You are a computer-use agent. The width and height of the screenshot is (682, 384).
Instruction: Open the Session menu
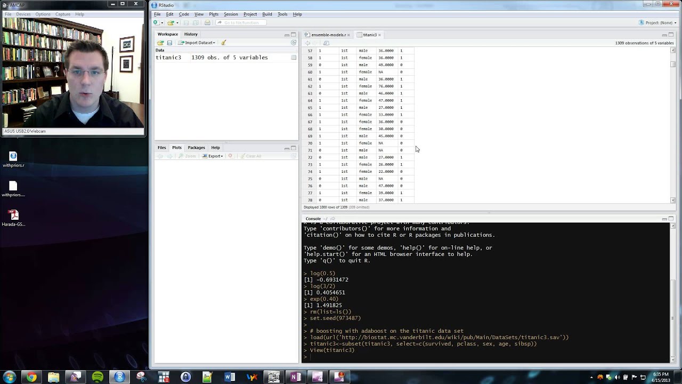(x=231, y=14)
